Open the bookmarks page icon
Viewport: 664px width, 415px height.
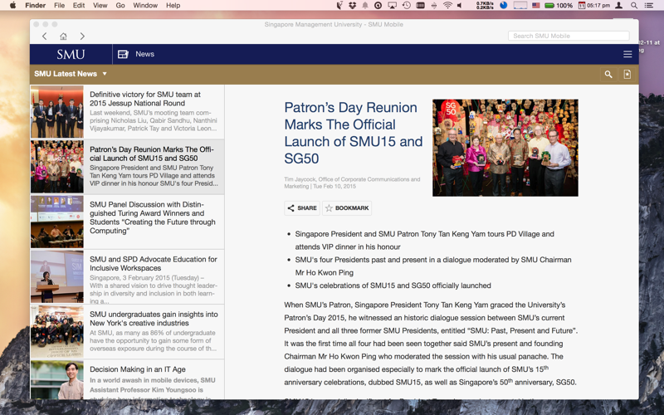coord(627,74)
